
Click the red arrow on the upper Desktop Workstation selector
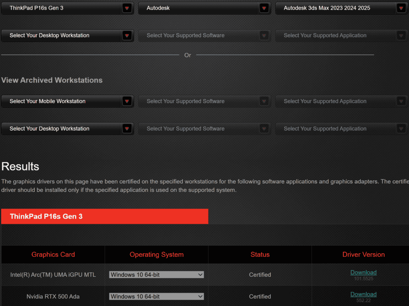pos(127,36)
